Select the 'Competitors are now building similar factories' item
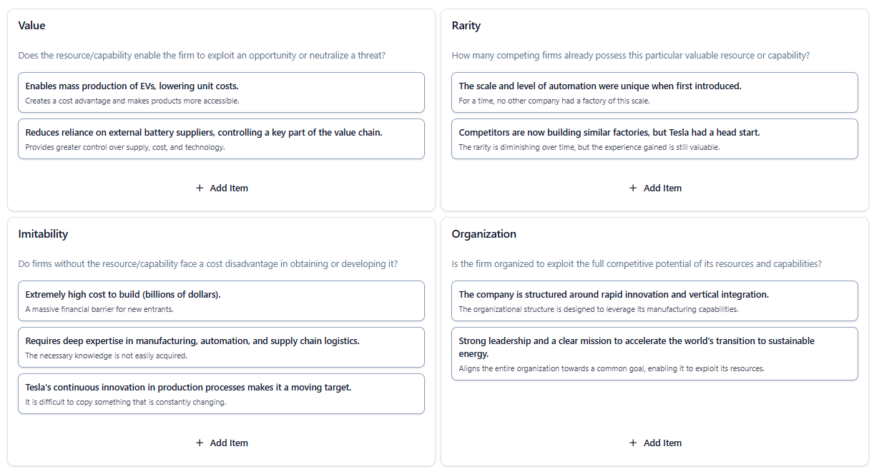Image resolution: width=874 pixels, height=474 pixels. click(654, 138)
